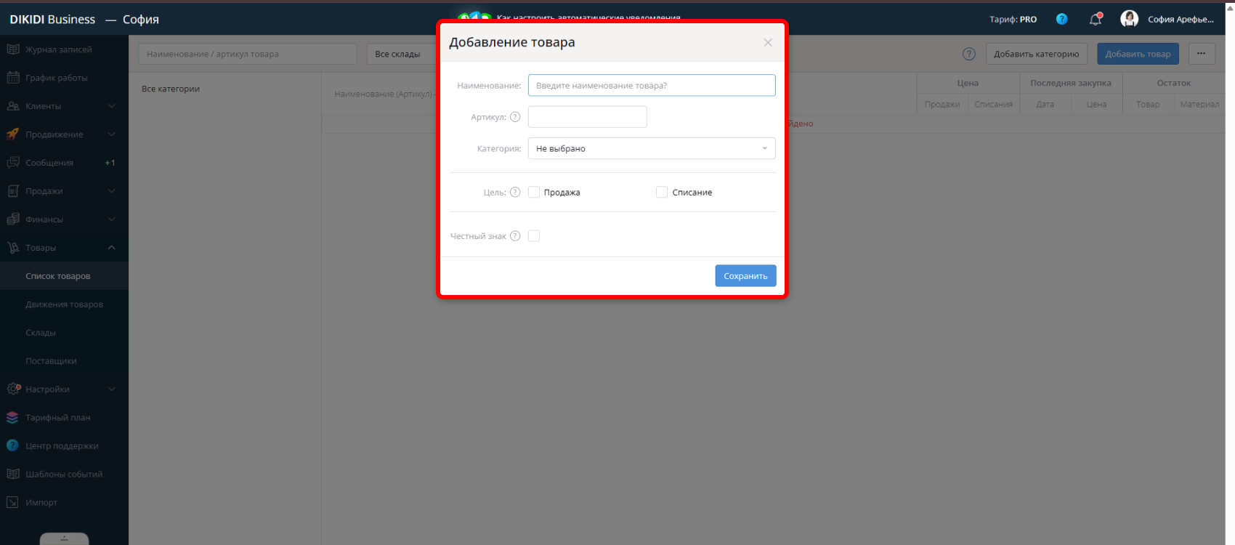Click the user avatar picture
Viewport: 1235px width, 545px height.
pyautogui.click(x=1129, y=19)
